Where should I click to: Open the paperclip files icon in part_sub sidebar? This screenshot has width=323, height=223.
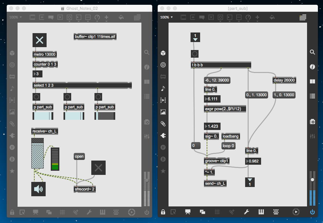[163, 124]
